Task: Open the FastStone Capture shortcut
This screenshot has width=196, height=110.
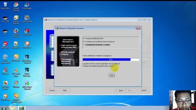Action: coord(5,86)
